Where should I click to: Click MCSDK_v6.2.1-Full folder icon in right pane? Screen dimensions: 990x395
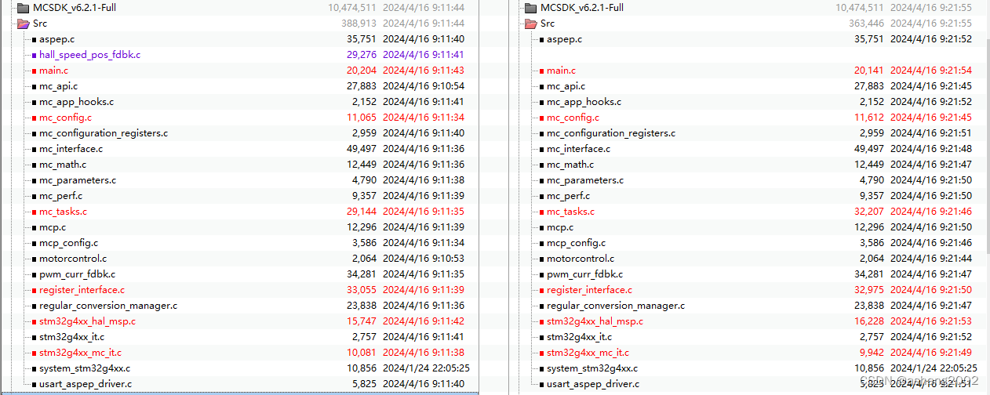(530, 8)
